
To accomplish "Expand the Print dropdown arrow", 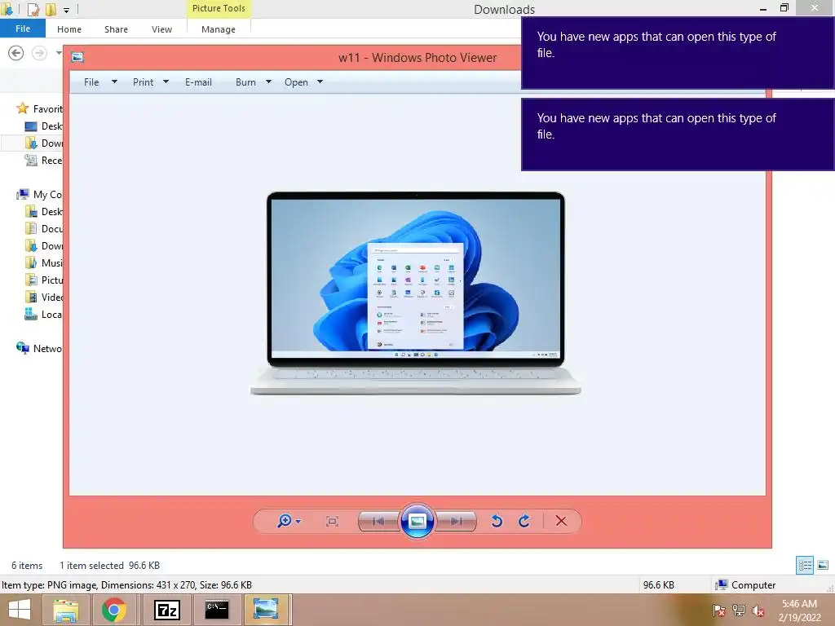I will point(166,82).
